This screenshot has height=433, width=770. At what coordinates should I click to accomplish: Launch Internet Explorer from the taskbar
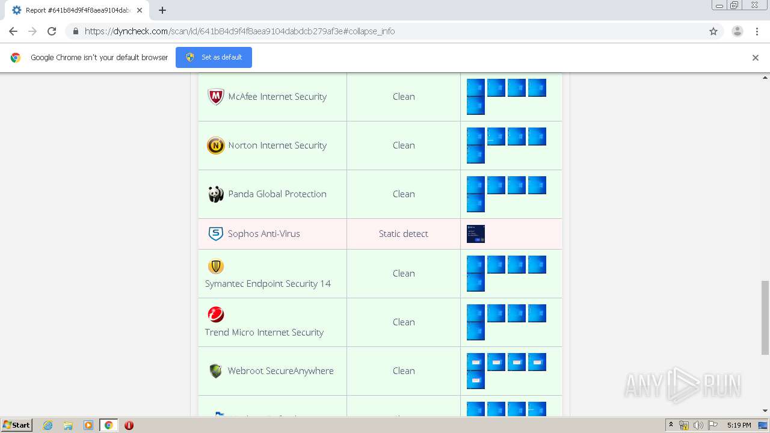point(48,425)
